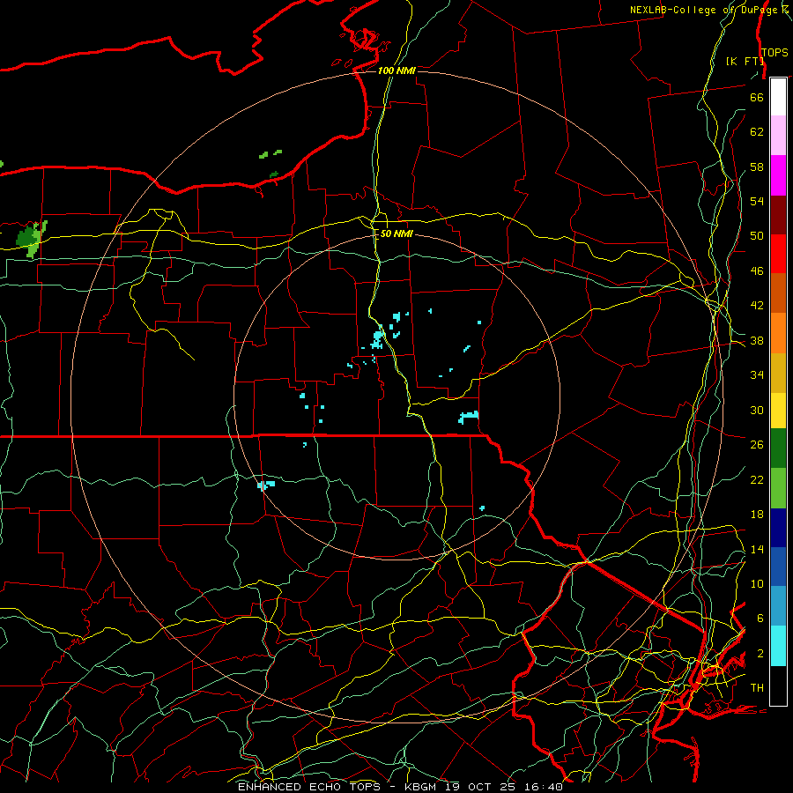Click the '2' legend scale value
Image resolution: width=793 pixels, height=793 pixels.
[760, 653]
